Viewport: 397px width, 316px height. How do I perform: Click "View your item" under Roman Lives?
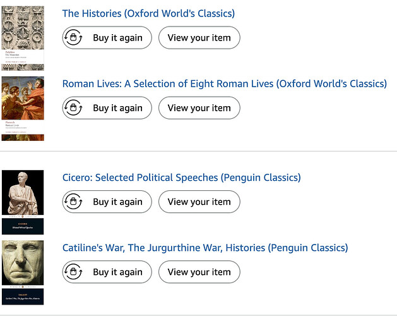(199, 108)
